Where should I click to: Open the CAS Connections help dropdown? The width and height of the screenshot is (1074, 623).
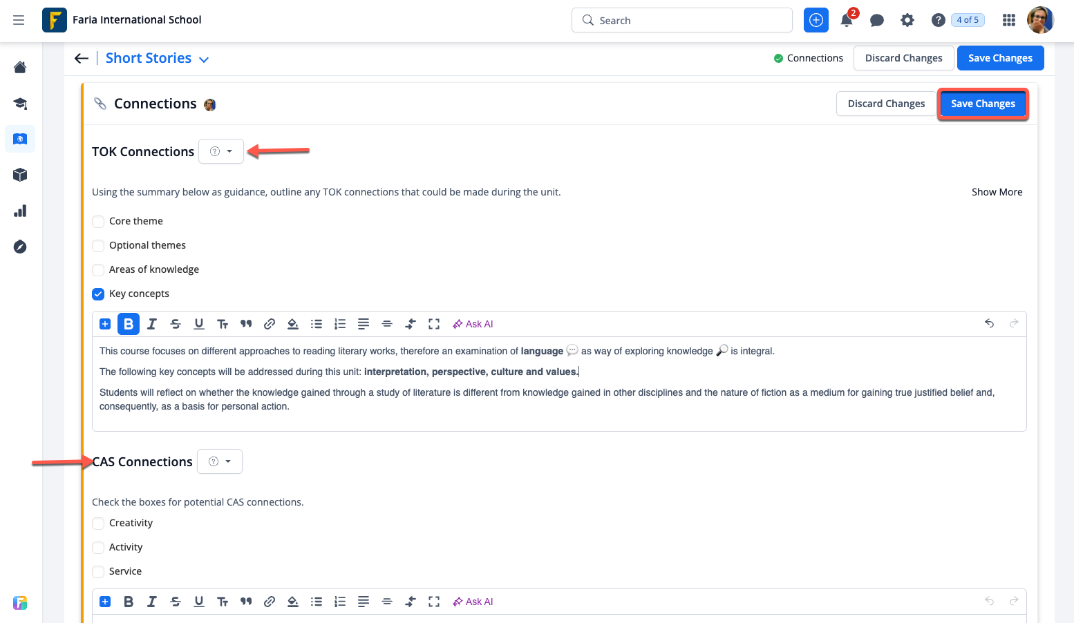(x=220, y=461)
